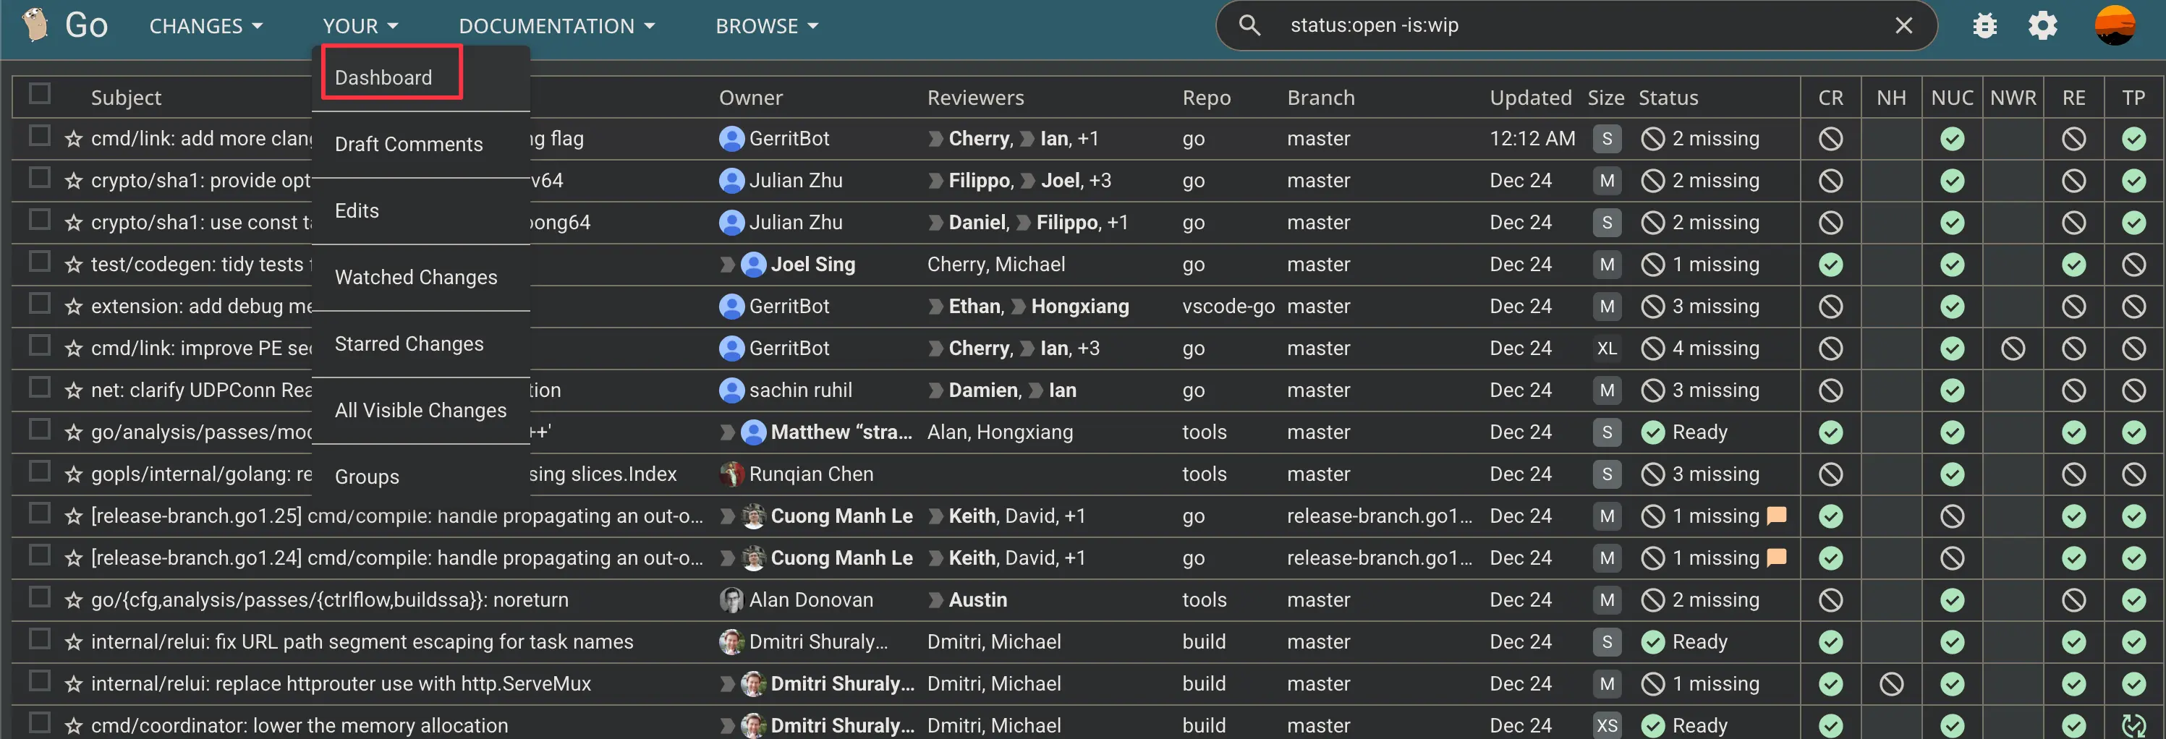Click the user avatar in the top right
The width and height of the screenshot is (2166, 739).
point(2115,25)
